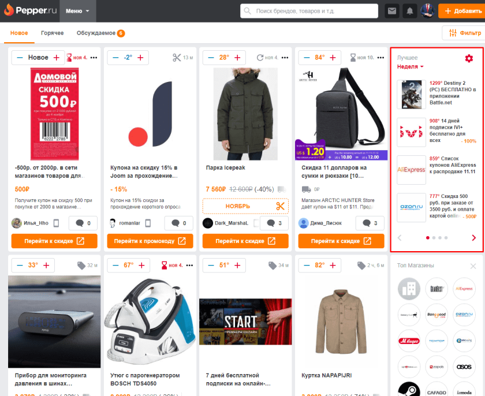This screenshot has width=485, height=396.
Task: Select second pagination dot in Best widget
Action: point(434,238)
